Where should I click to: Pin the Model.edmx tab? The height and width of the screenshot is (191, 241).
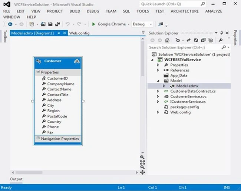(x=59, y=33)
